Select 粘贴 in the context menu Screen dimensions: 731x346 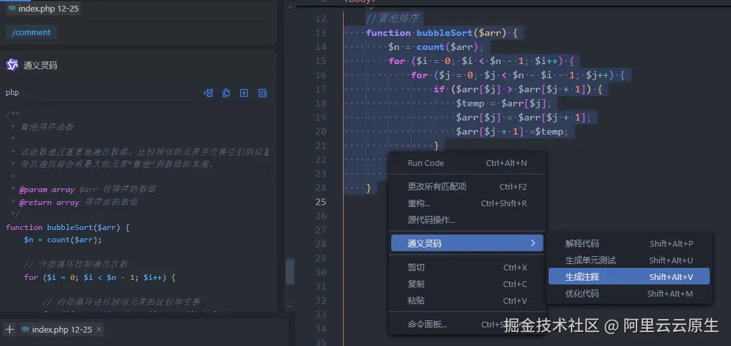(467, 301)
